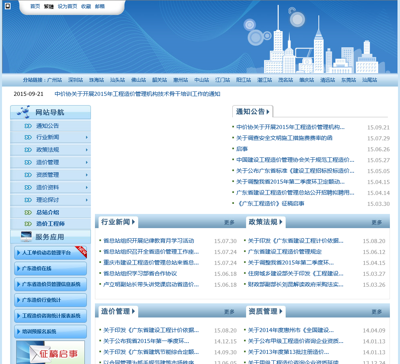Open the 征稿启事 banner image
The image size is (400, 364).
[x=50, y=353]
